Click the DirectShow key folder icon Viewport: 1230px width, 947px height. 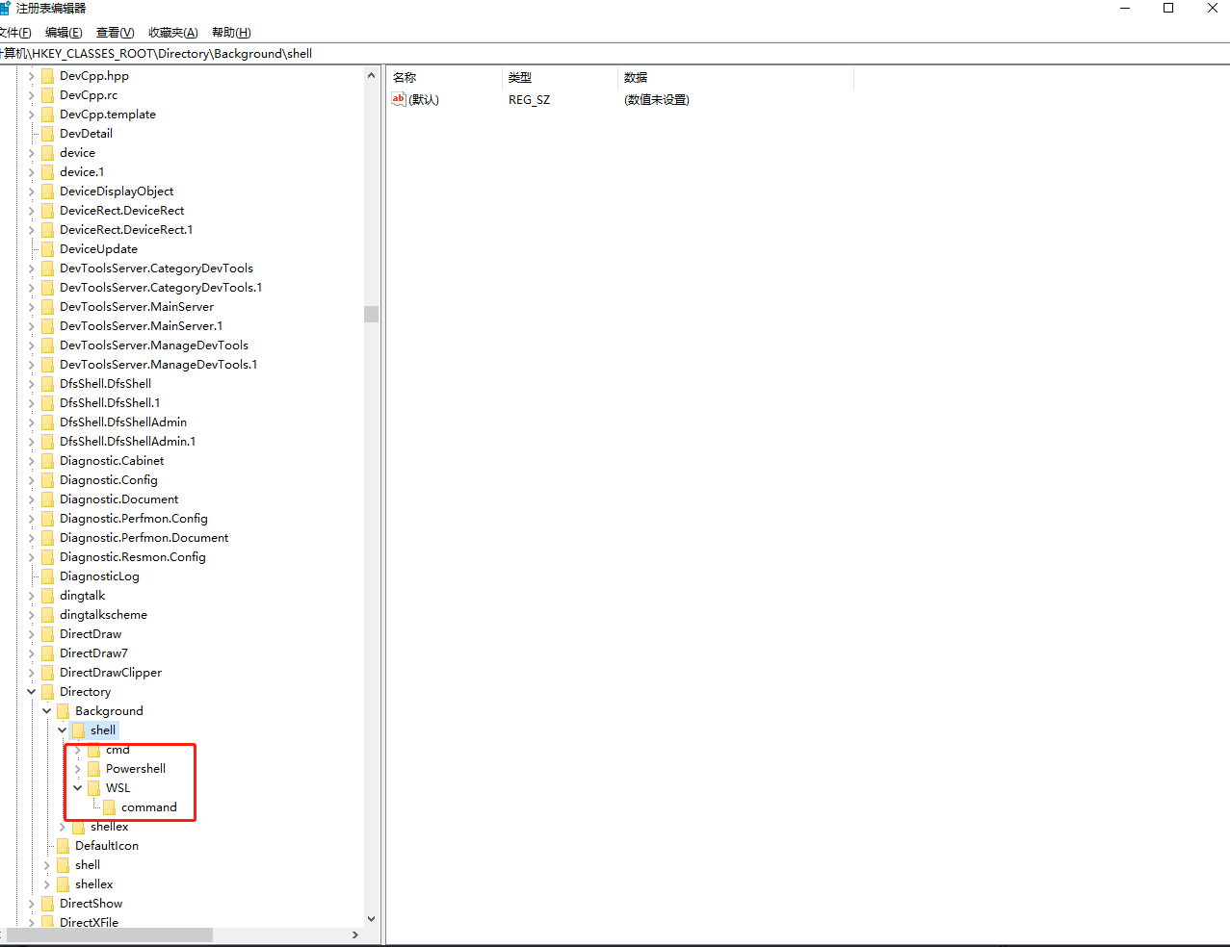[47, 904]
